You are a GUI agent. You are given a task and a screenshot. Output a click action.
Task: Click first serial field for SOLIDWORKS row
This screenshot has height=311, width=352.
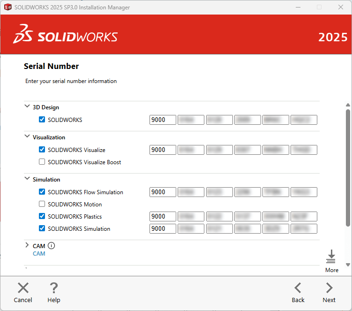(x=163, y=120)
